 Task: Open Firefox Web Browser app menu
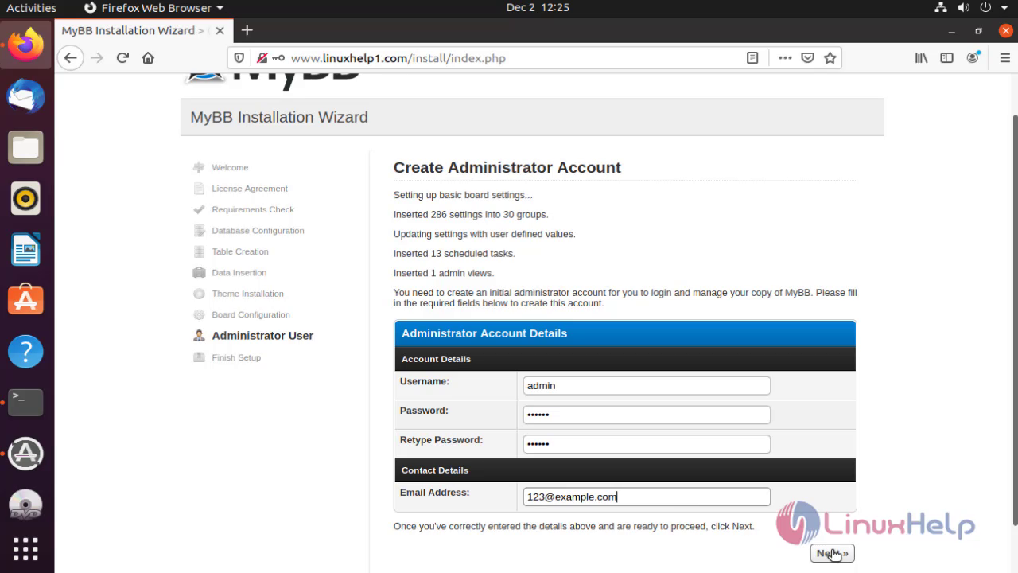coord(153,8)
